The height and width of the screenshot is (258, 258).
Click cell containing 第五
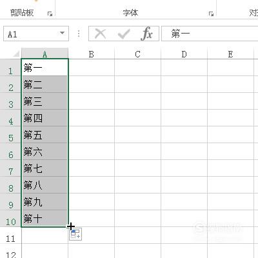[x=45, y=135]
